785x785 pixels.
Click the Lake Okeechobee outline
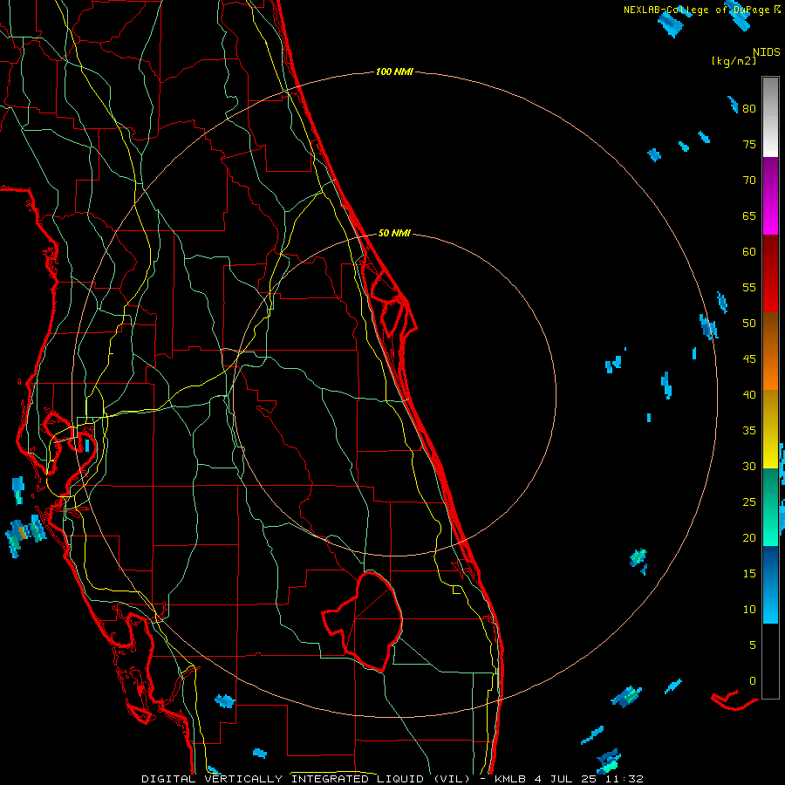coord(364,621)
